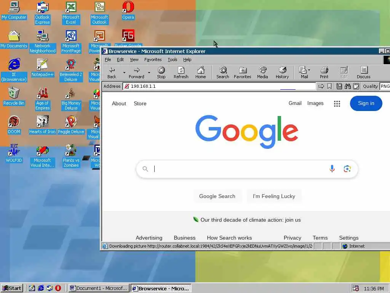Select the Microsoft Excel desktop icon
The height and width of the screenshot is (293, 390).
tap(71, 13)
